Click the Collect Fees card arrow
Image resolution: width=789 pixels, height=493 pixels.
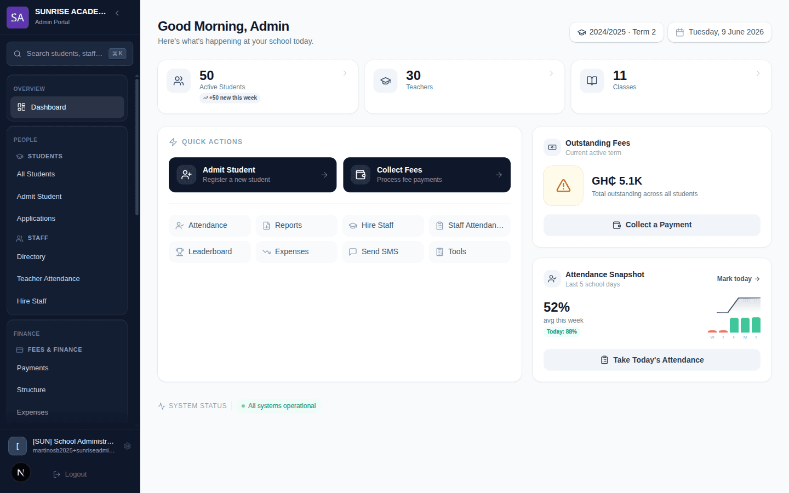coord(499,175)
